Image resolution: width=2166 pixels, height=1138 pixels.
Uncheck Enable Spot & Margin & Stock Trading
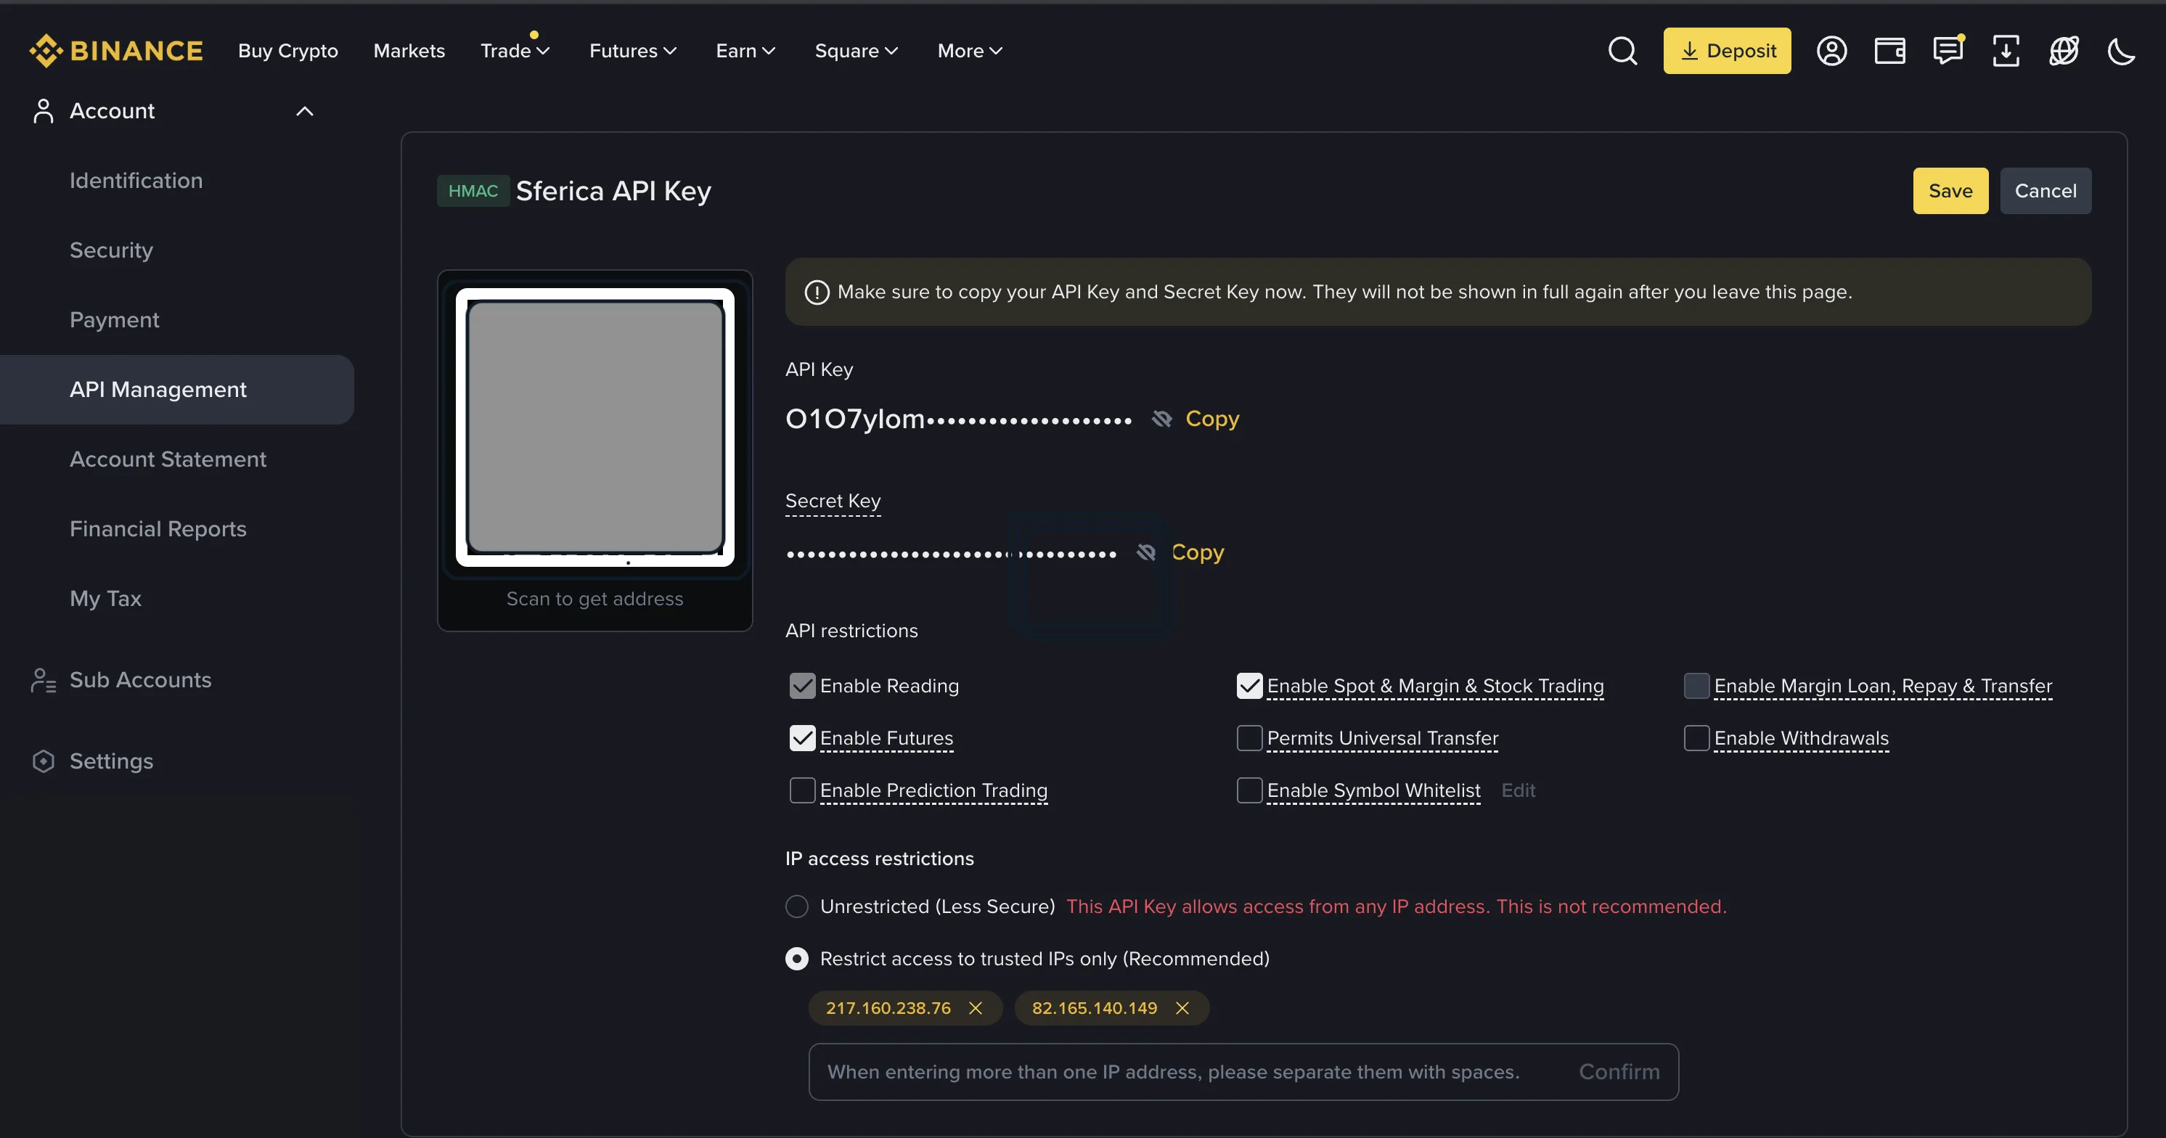coord(1249,686)
